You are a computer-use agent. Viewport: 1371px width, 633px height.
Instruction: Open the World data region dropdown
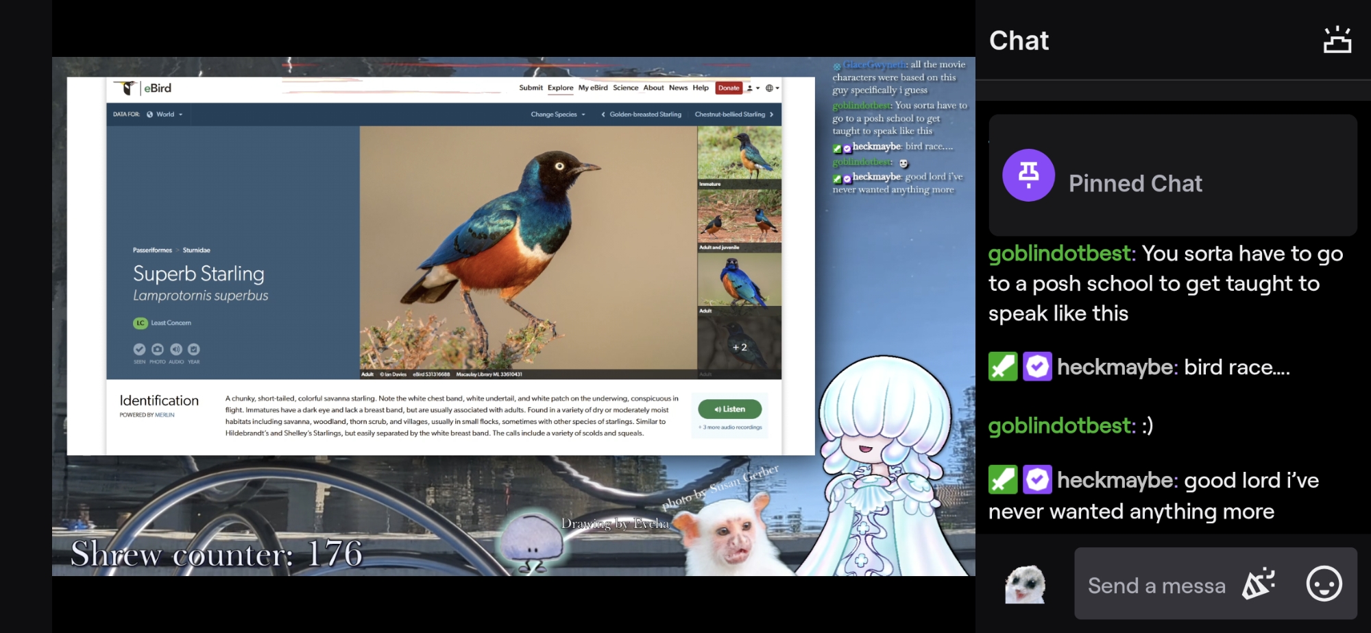click(x=165, y=115)
